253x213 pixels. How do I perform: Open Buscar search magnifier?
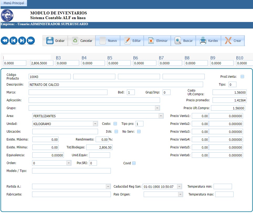click(178, 41)
